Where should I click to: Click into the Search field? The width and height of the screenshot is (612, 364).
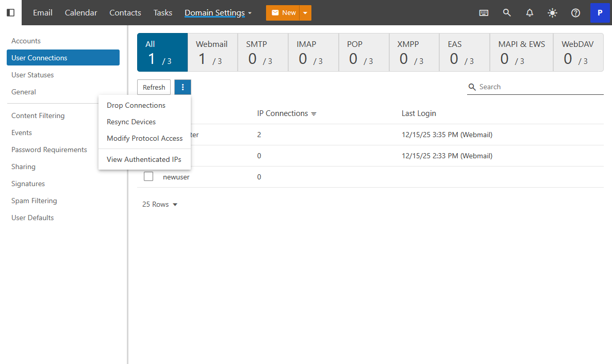539,87
